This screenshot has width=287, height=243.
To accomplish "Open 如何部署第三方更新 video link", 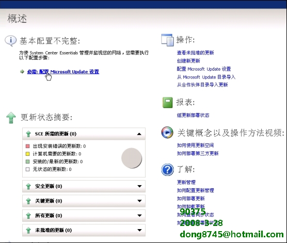I will [x=198, y=153].
